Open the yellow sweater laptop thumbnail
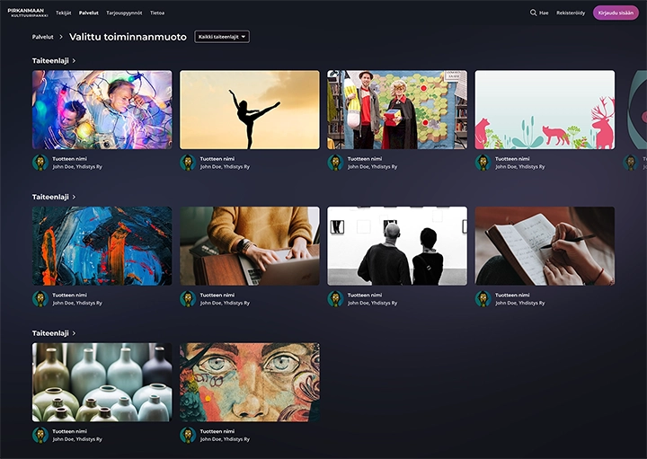The image size is (647, 459). (250, 246)
